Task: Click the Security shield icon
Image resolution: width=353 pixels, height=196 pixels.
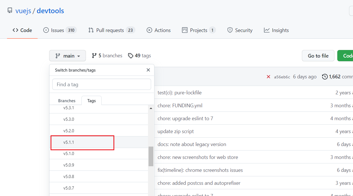Action: (230, 30)
